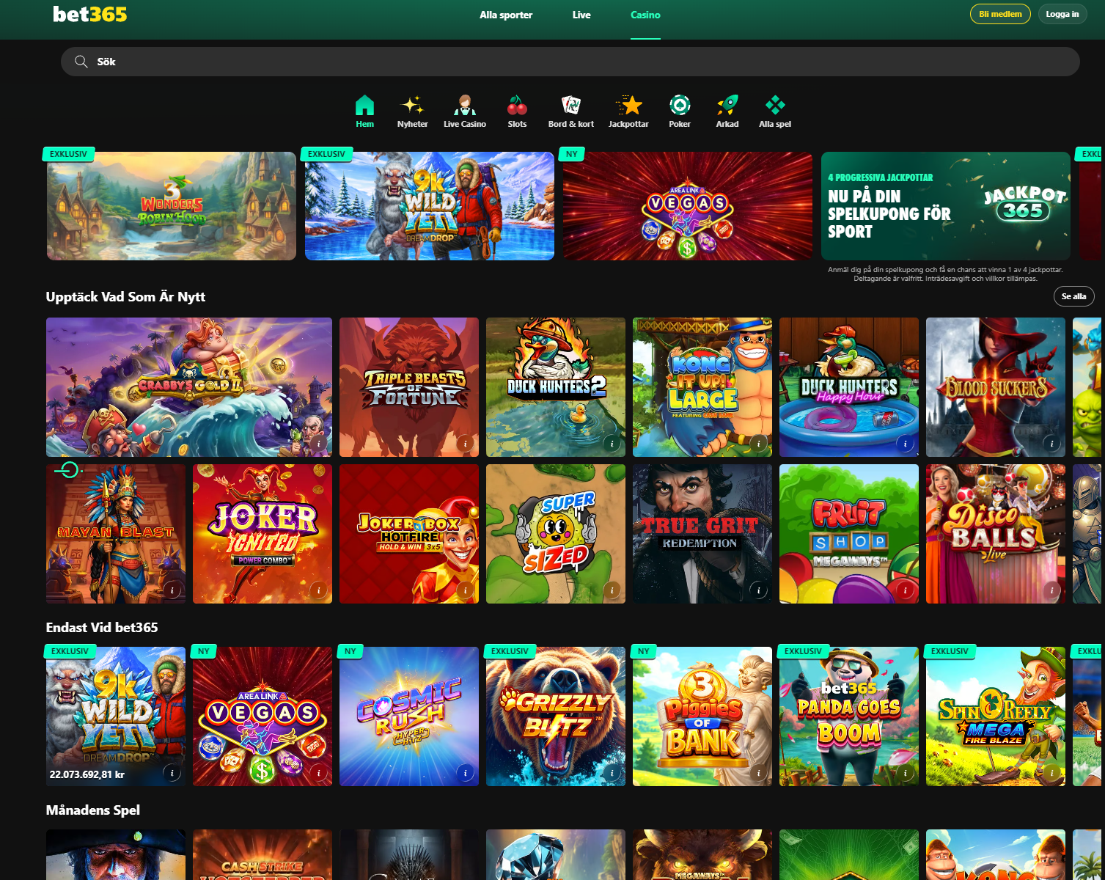Viewport: 1105px width, 880px height.
Task: Show info for True Grit Redemption
Action: click(x=758, y=590)
